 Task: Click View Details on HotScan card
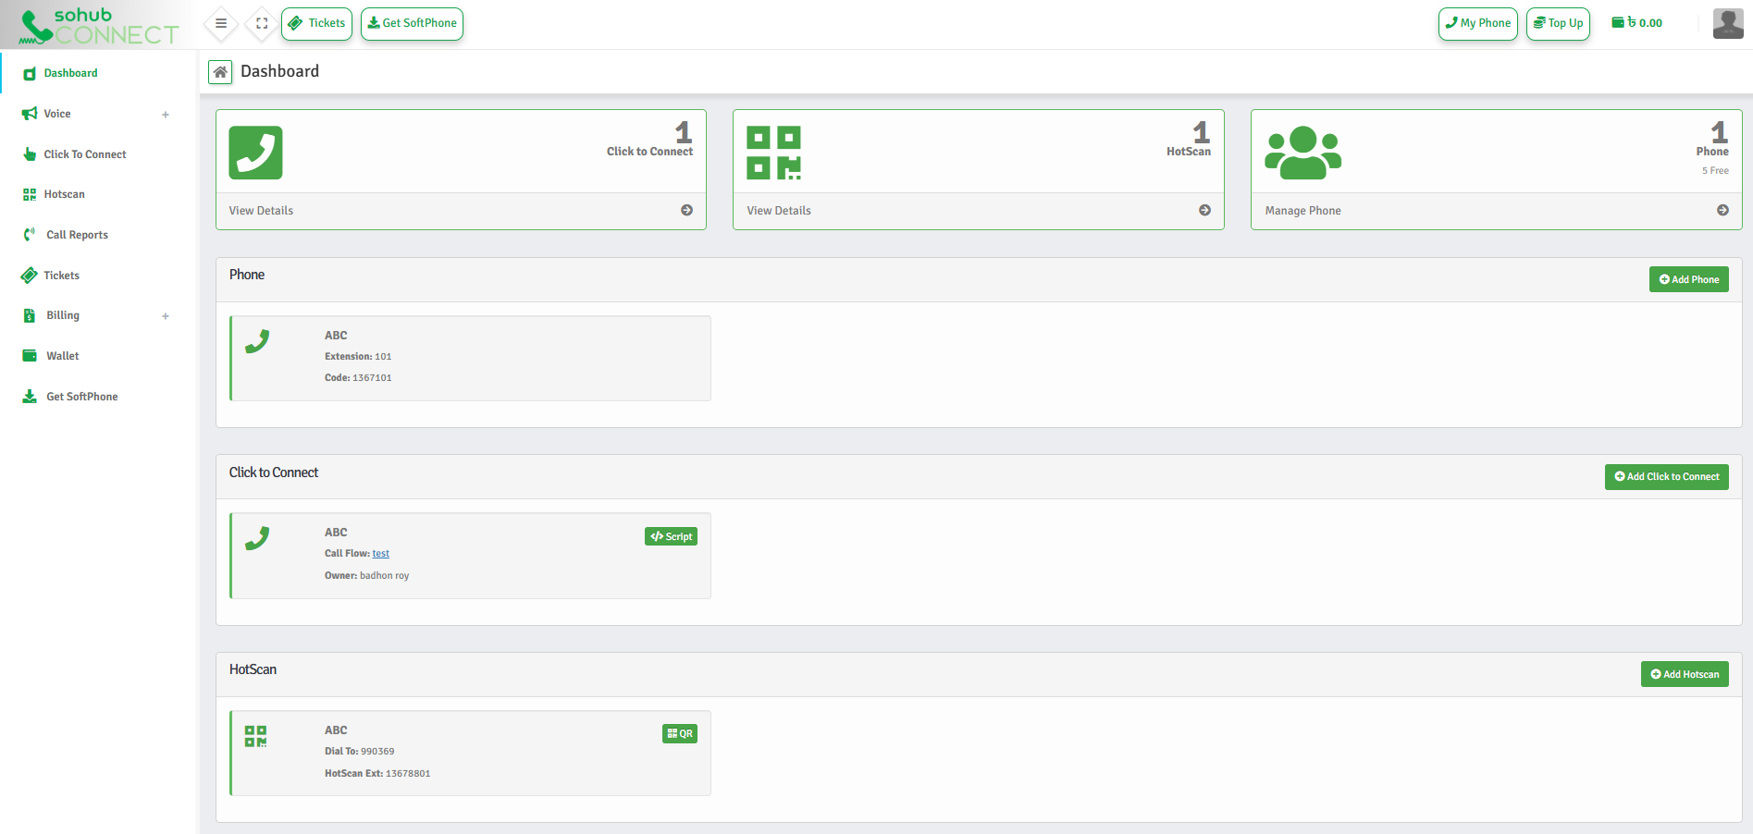point(778,210)
